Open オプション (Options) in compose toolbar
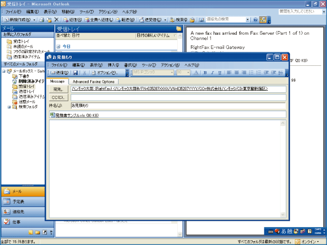Image resolution: width=327 pixels, height=245 pixels. (x=105, y=73)
